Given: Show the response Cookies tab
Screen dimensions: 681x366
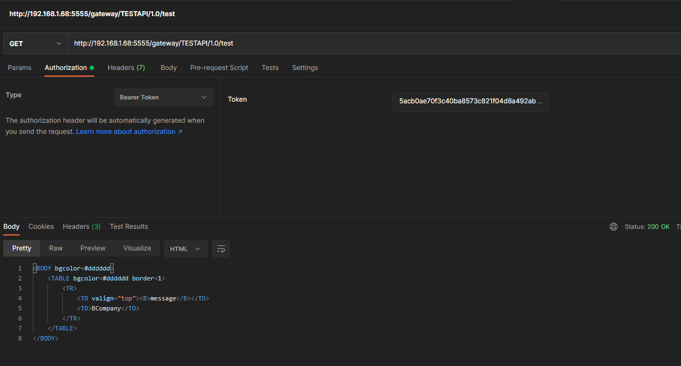Looking at the screenshot, I should (41, 227).
